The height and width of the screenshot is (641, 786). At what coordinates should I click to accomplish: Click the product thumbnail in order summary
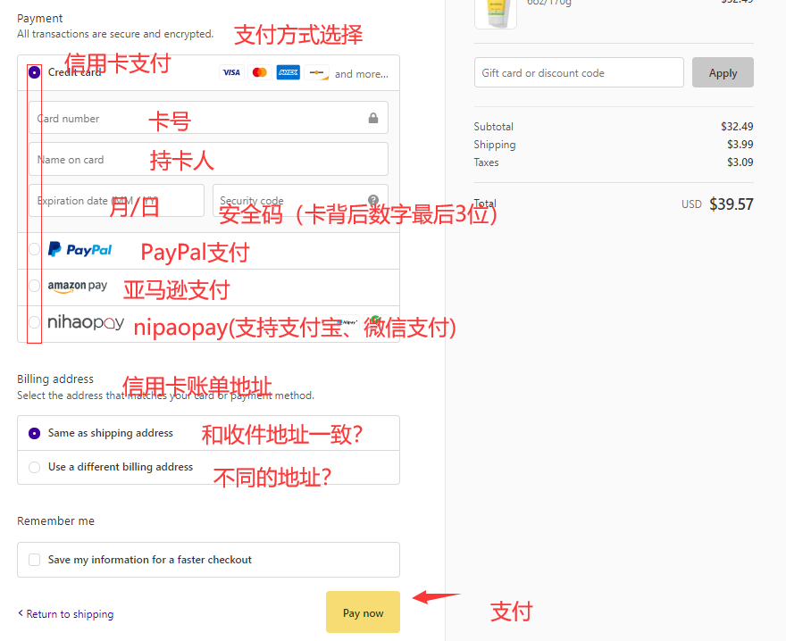coord(495,14)
